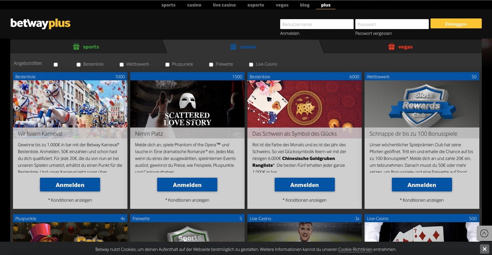Click the Passwort vergessen link
Screen dimensions: 492x255
click(x=373, y=33)
